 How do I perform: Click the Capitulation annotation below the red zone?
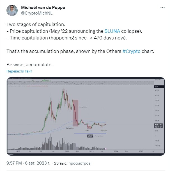click(x=70, y=128)
